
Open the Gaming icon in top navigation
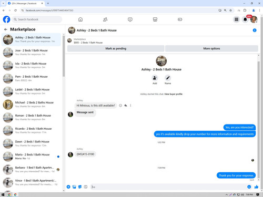180,19
